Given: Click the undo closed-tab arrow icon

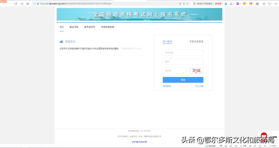Looking at the screenshot, I should [x=269, y=4].
